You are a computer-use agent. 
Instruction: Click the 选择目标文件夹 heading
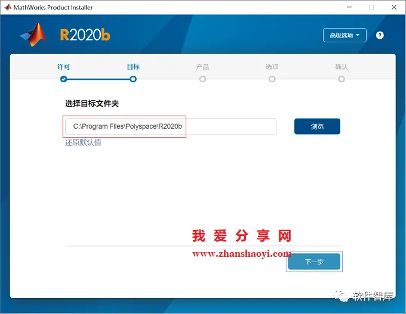(92, 104)
